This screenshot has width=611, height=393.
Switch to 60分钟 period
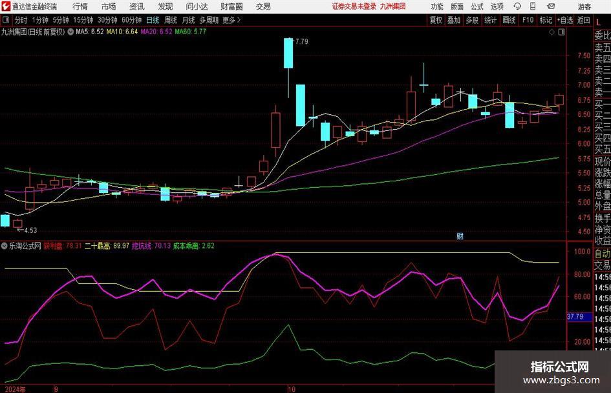click(131, 20)
